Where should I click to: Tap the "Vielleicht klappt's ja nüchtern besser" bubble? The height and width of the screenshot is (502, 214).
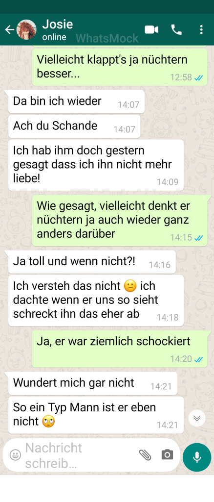[x=120, y=67]
